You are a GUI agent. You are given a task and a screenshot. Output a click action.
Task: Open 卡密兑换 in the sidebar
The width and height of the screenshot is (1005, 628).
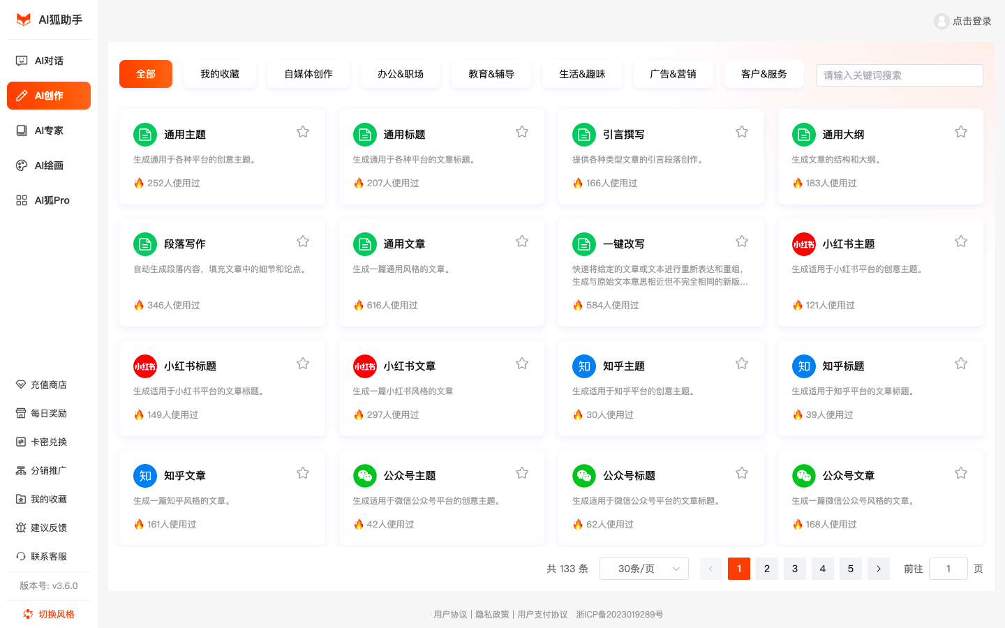pos(49,442)
